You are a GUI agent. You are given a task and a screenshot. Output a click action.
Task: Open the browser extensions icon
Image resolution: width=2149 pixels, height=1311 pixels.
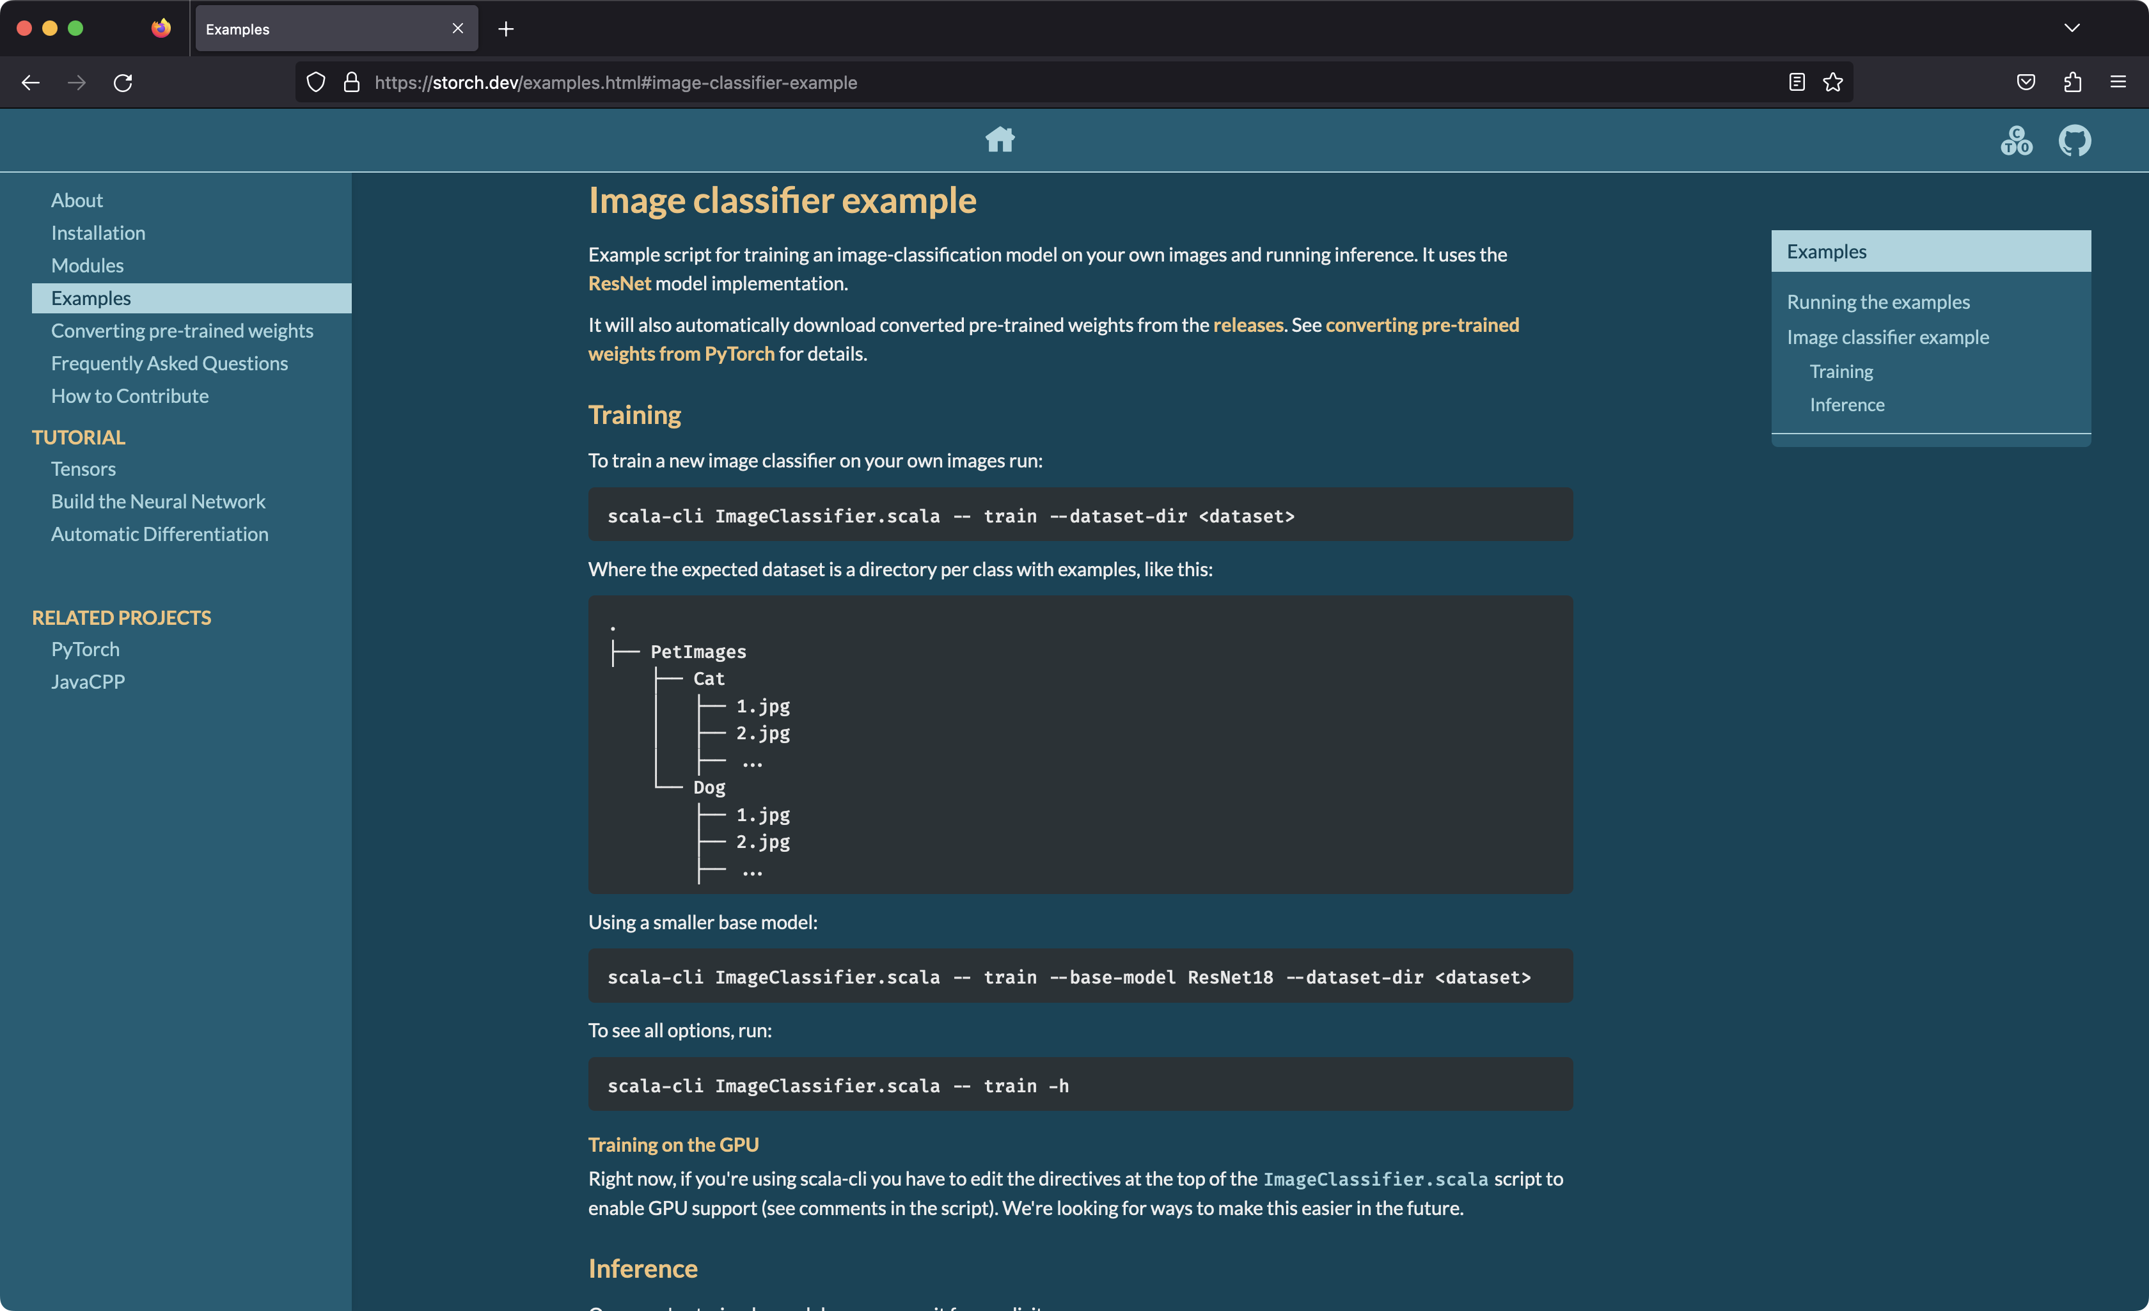point(2072,82)
